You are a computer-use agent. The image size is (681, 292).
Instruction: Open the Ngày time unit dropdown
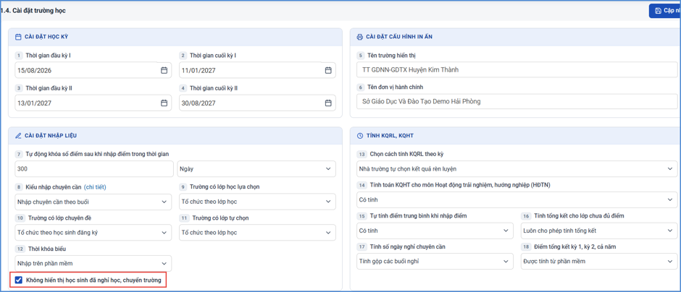tap(256, 169)
